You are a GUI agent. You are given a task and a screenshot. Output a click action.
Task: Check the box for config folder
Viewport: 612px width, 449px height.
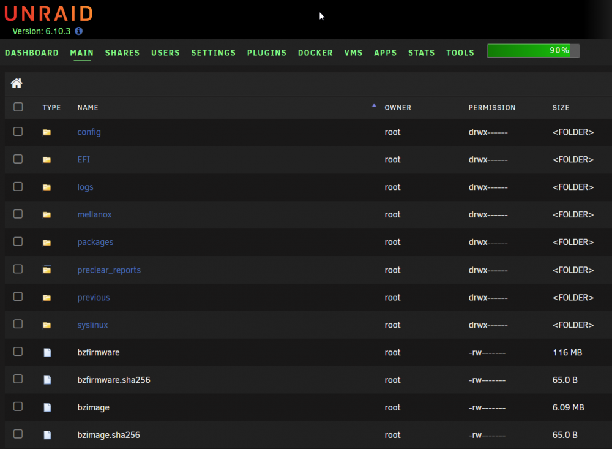click(x=18, y=132)
